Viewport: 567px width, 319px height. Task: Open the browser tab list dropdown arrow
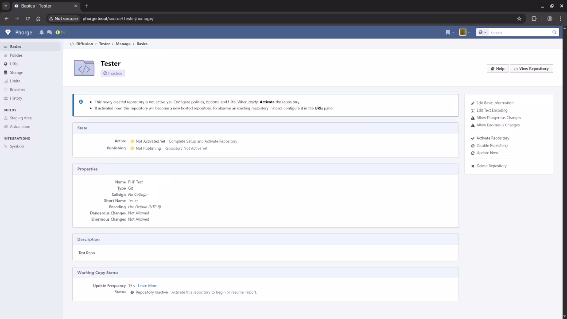(6, 6)
